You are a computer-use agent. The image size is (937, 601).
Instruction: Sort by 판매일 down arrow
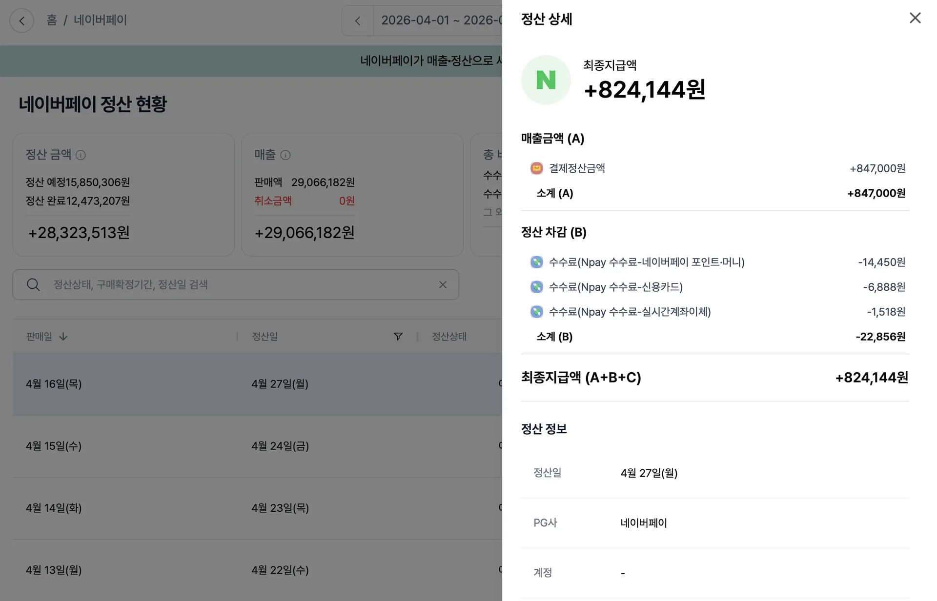(x=63, y=337)
